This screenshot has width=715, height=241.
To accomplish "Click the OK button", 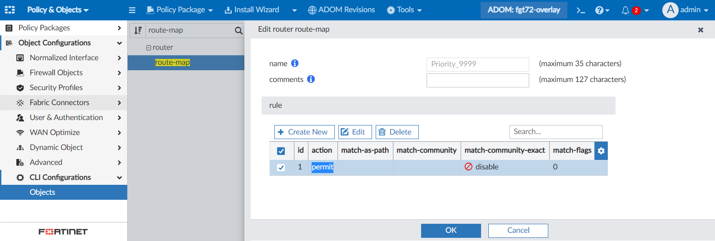I will click(451, 231).
